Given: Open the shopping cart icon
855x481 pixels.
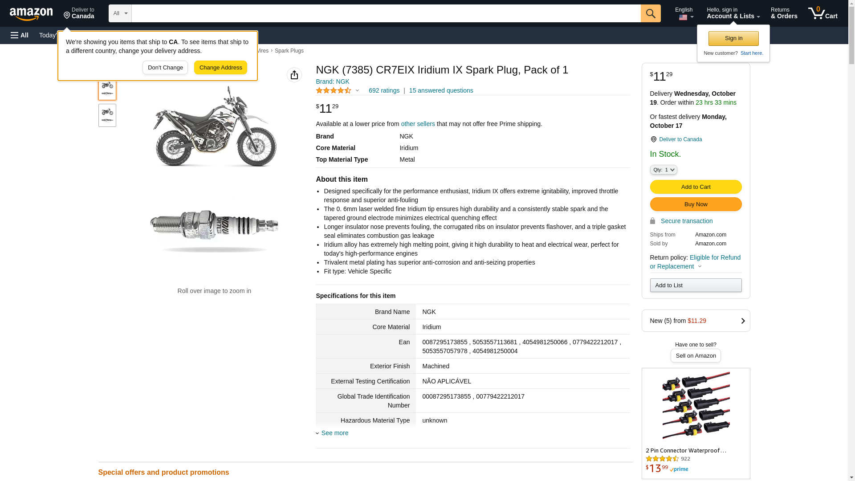Looking at the screenshot, I should (x=822, y=13).
